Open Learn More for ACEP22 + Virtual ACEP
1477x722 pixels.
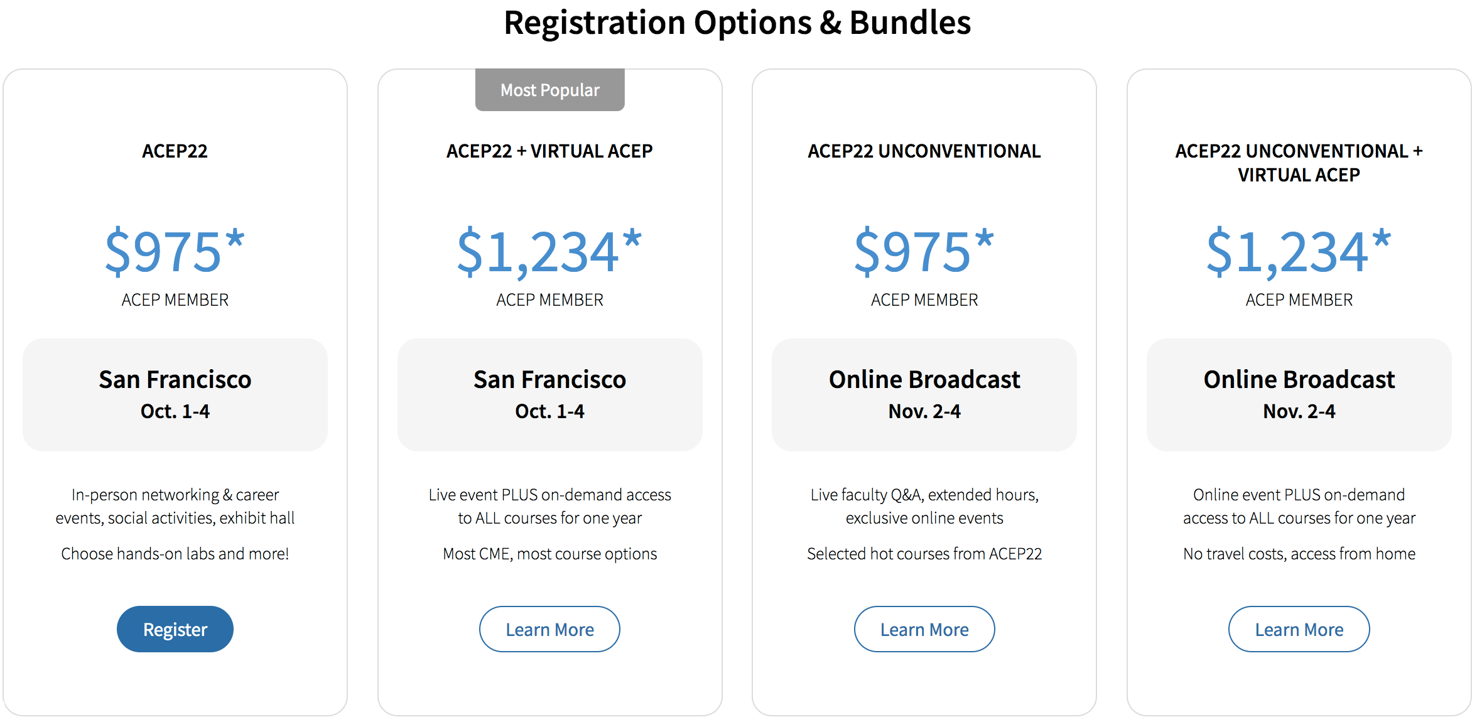549,629
